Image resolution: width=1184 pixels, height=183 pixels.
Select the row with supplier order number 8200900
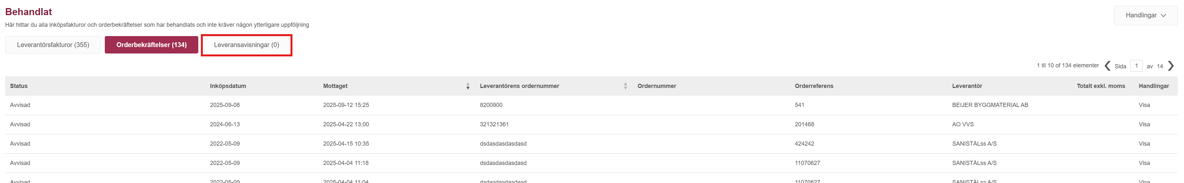tap(491, 105)
